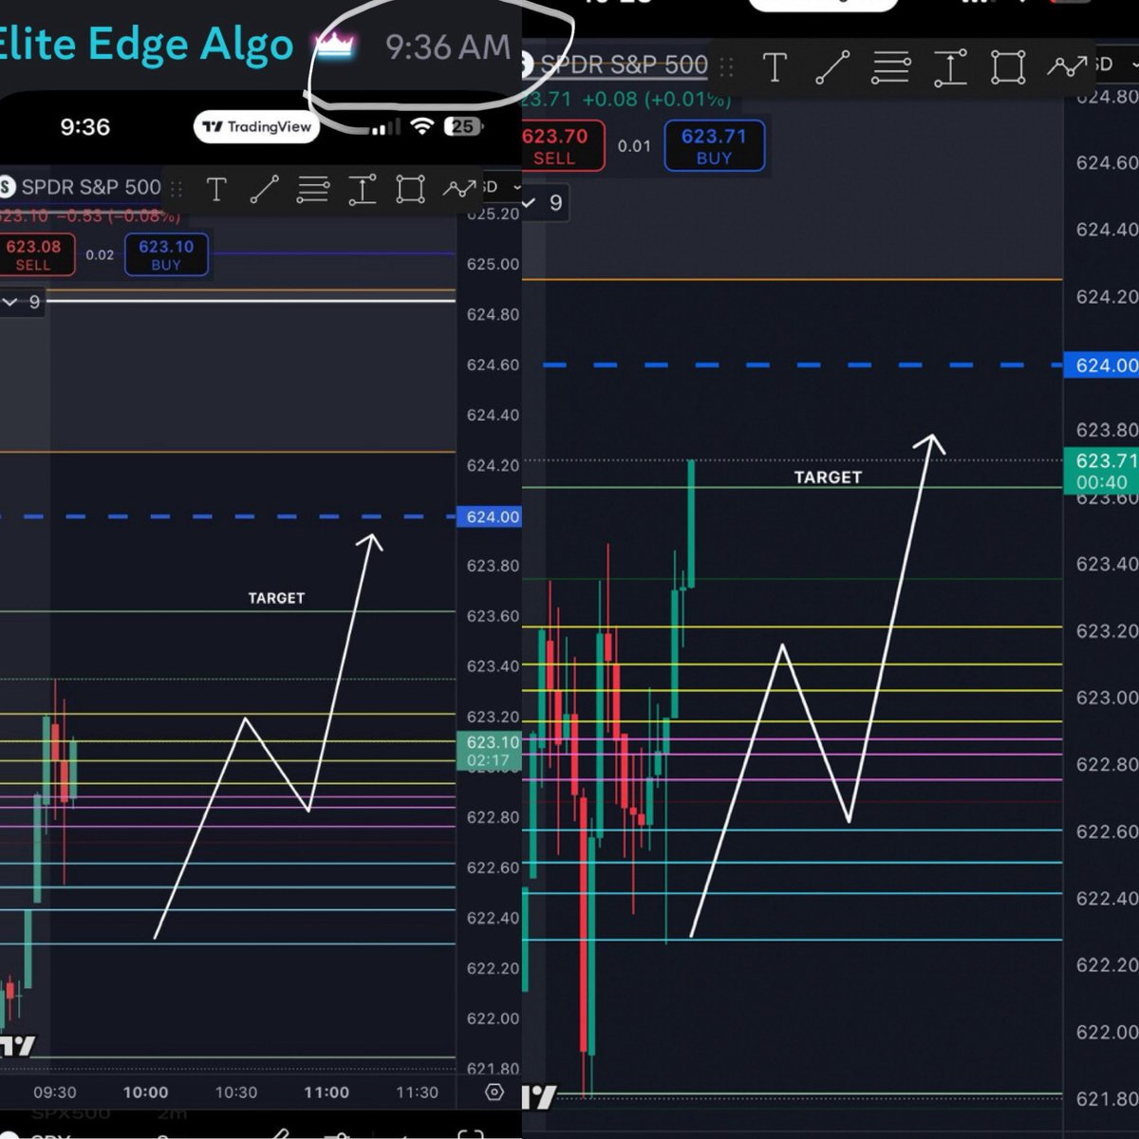This screenshot has width=1139, height=1139.
Task: Tap the battery indicator showing 25
Action: click(x=463, y=126)
